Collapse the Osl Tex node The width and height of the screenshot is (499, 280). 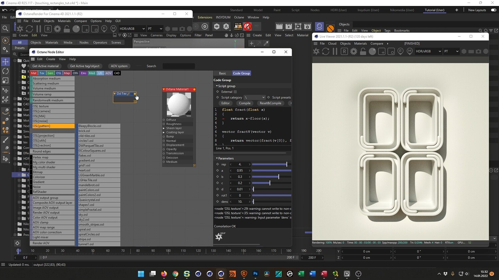pyautogui.click(x=115, y=94)
